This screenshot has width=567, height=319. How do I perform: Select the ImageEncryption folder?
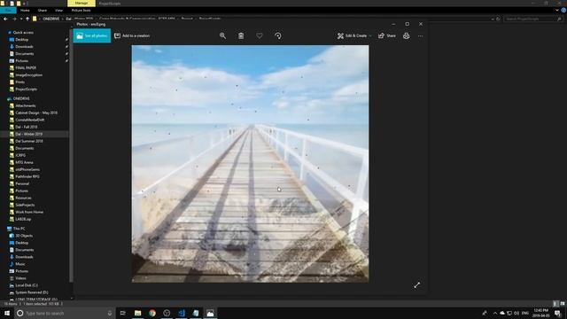click(28, 74)
